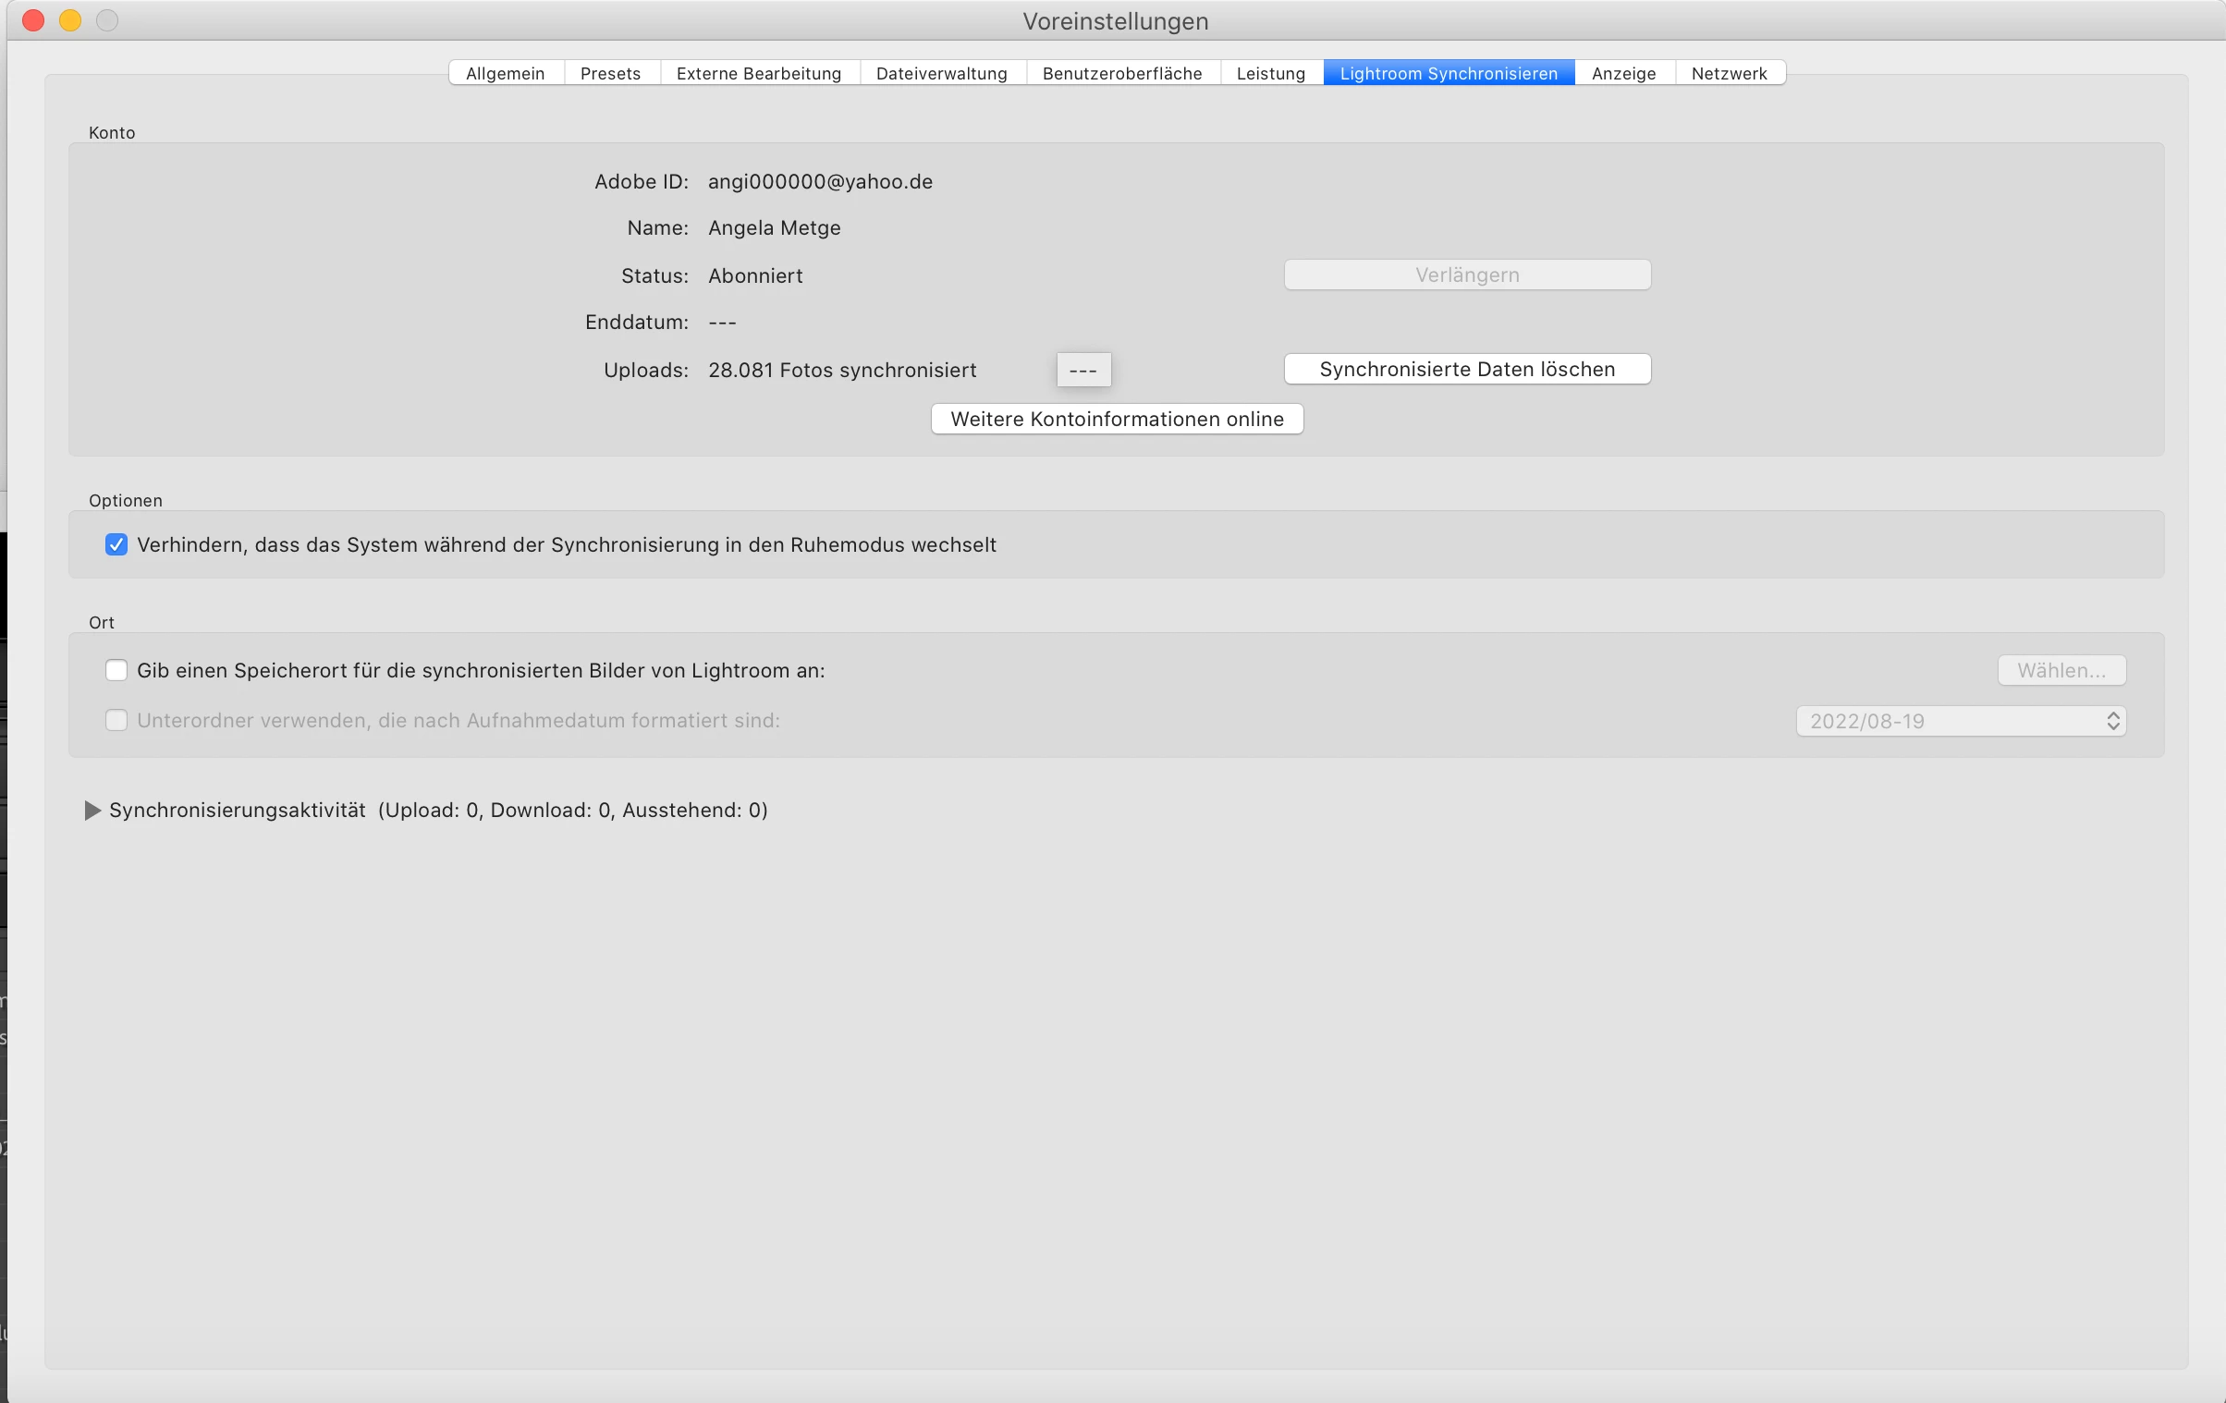Image resolution: width=2226 pixels, height=1403 pixels.
Task: Open the Presets tab
Action: click(610, 73)
